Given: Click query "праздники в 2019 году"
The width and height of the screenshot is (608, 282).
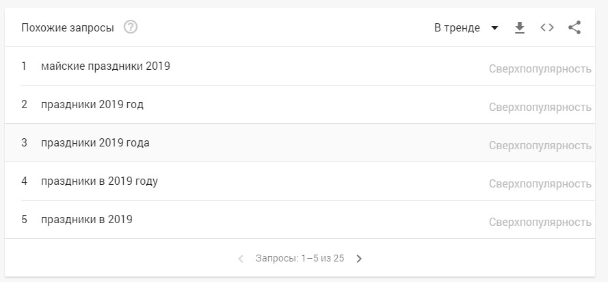Looking at the screenshot, I should (x=99, y=181).
